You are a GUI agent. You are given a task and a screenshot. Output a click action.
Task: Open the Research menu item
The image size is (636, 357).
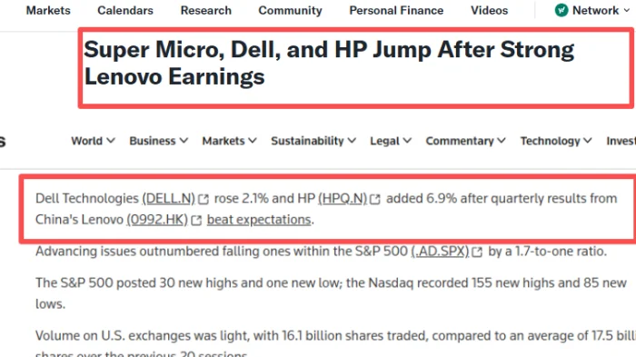206,10
